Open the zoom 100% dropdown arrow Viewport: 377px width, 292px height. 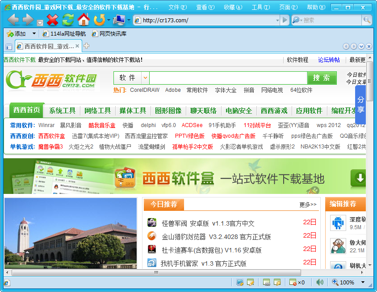[x=363, y=282]
